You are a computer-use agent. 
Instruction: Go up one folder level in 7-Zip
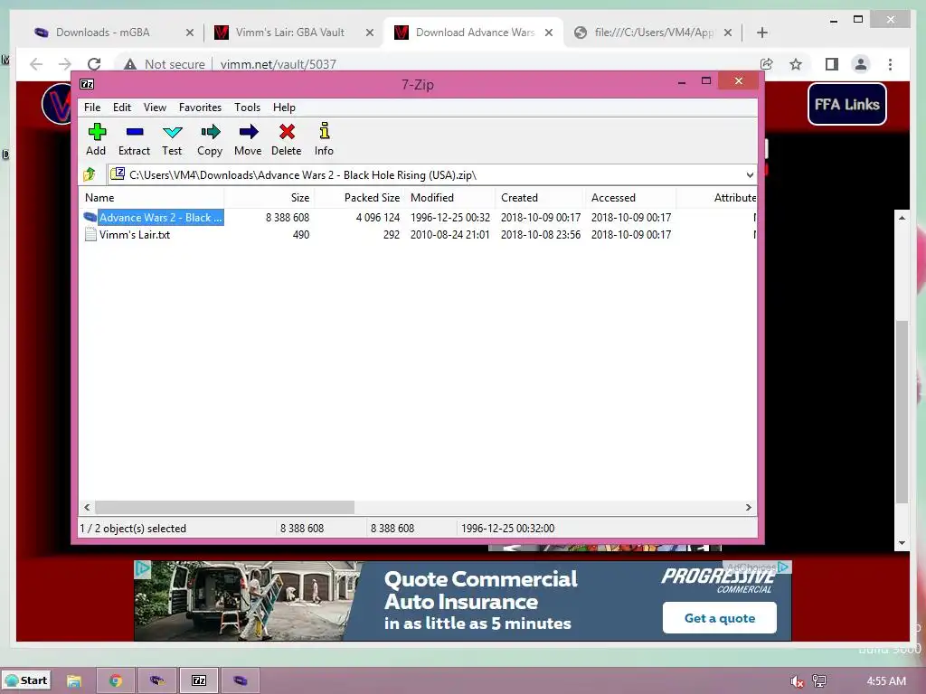coord(90,174)
